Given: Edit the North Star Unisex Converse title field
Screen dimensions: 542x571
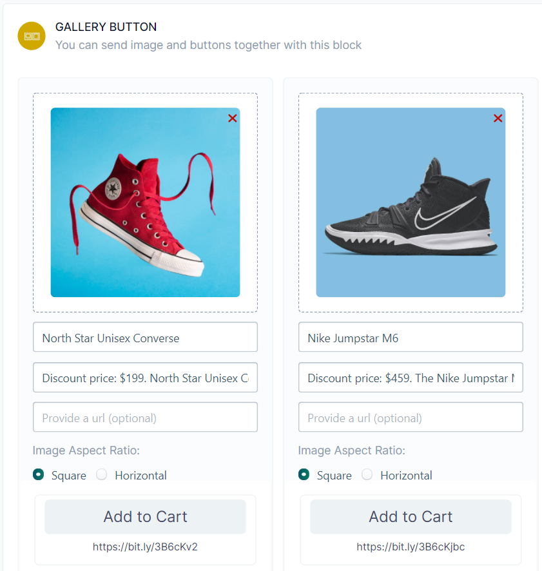Looking at the screenshot, I should pyautogui.click(x=146, y=337).
